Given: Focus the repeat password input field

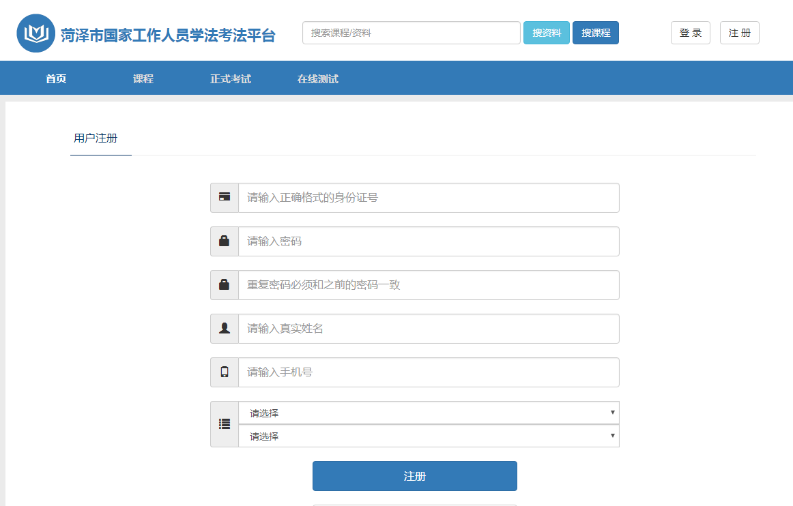Looking at the screenshot, I should coord(429,285).
